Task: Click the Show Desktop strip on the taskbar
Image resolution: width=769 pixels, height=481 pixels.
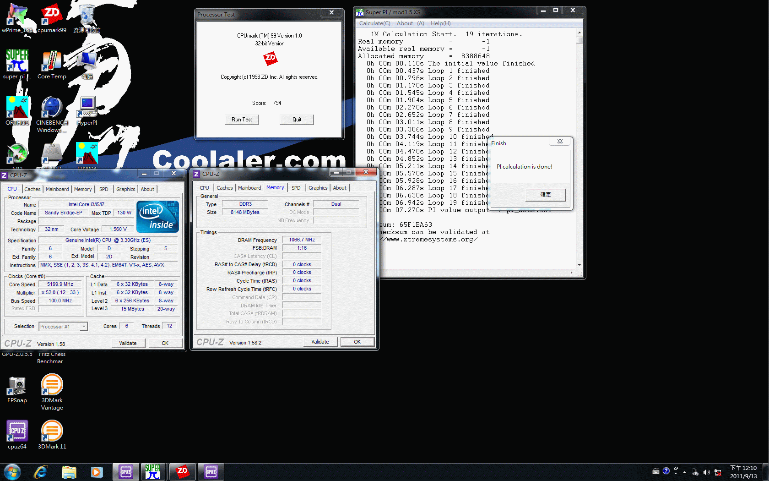Action: pos(765,472)
